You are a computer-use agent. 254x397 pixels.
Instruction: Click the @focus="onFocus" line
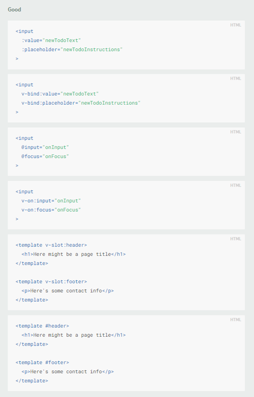45,156
